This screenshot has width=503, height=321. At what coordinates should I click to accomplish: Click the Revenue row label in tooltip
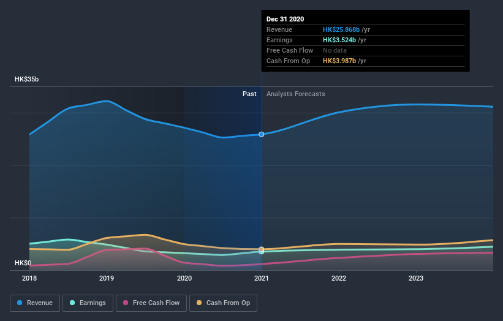click(279, 29)
